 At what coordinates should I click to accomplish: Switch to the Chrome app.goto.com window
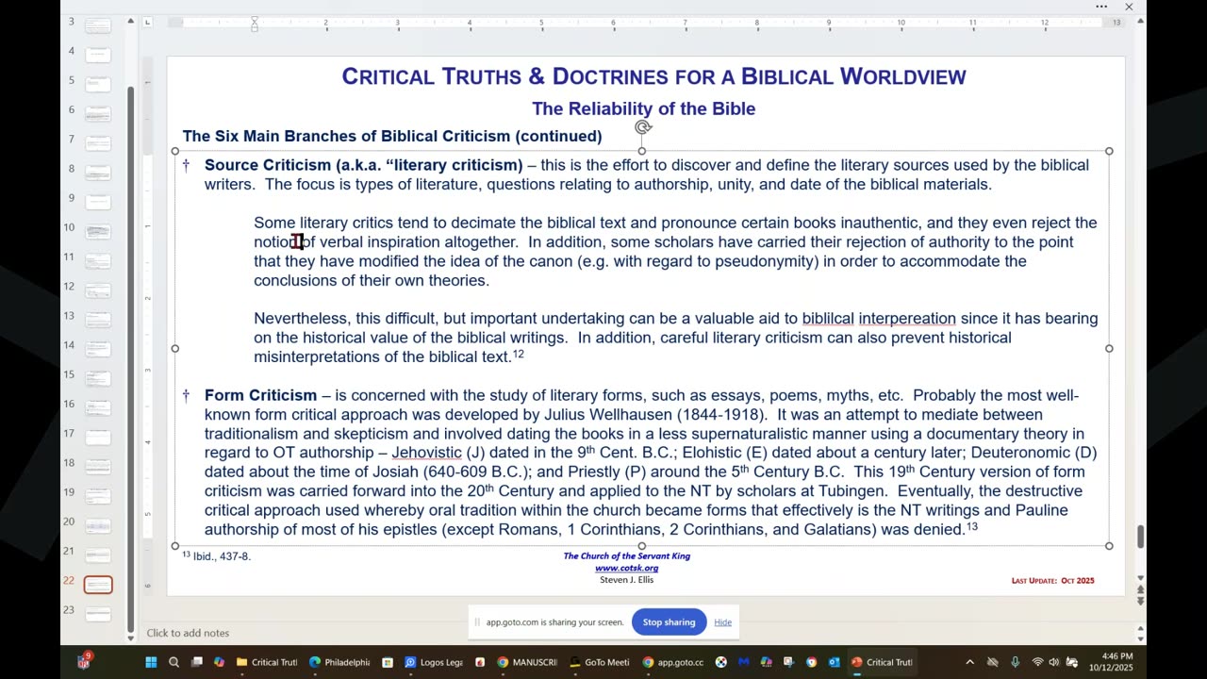tap(673, 662)
